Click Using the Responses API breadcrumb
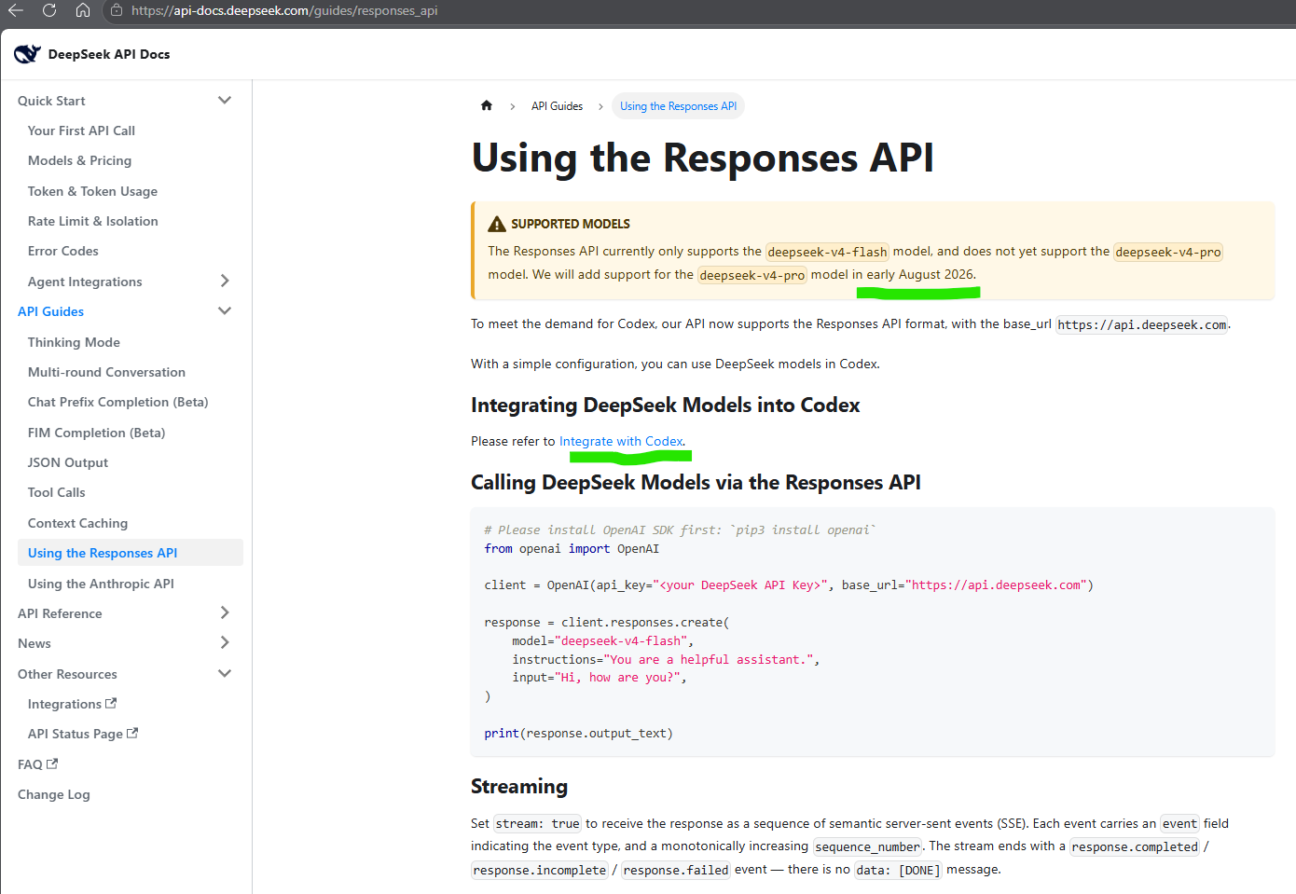Viewport: 1296px width, 894px height. (678, 106)
